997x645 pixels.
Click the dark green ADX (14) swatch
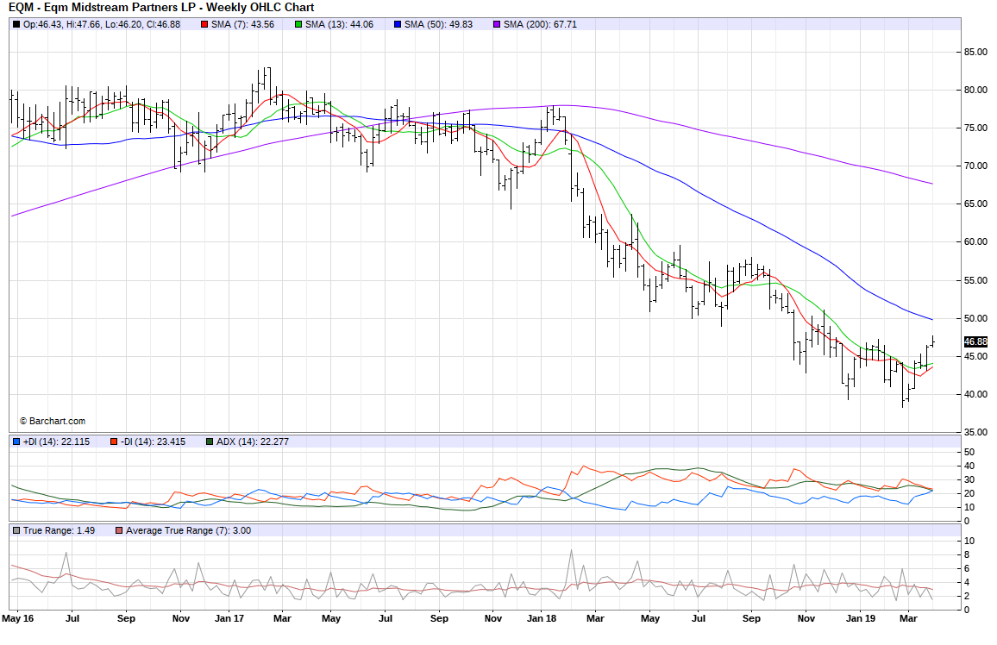pos(210,441)
